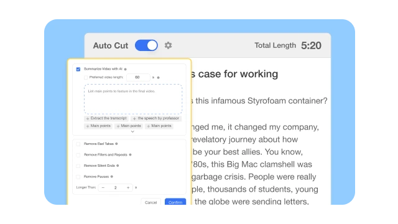Screen dimensions: 398x224
Task: Expand more suggestions with the chevron below tags
Action: pyautogui.click(x=132, y=131)
